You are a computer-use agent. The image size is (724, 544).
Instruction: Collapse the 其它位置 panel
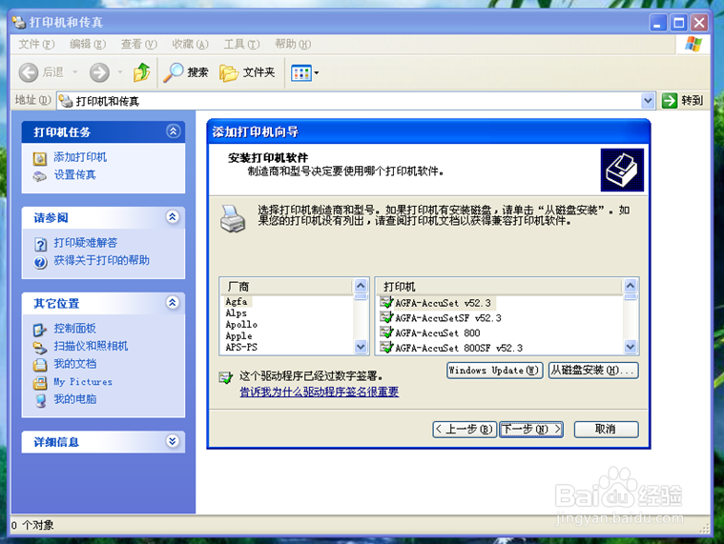(173, 303)
